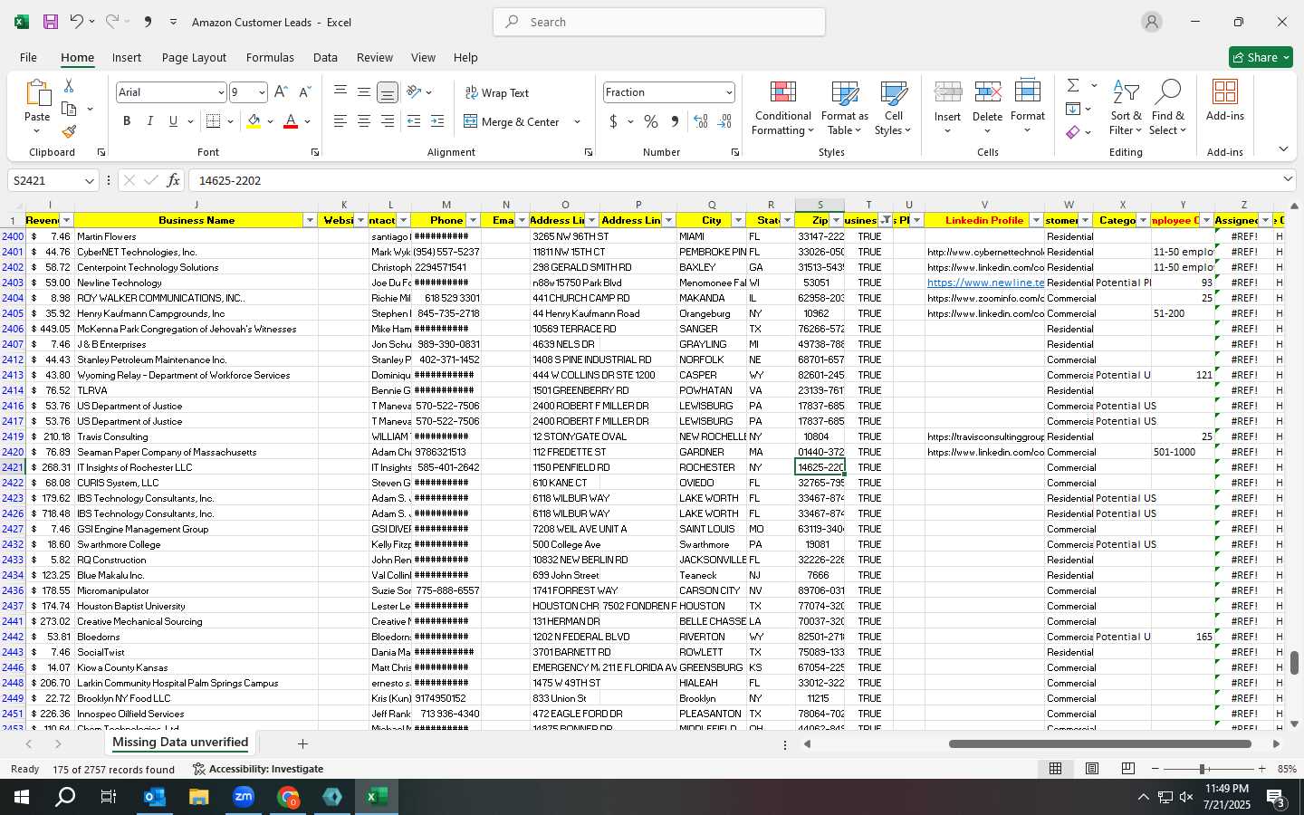
Task: Open Conditional Formatting menu
Action: [783, 109]
